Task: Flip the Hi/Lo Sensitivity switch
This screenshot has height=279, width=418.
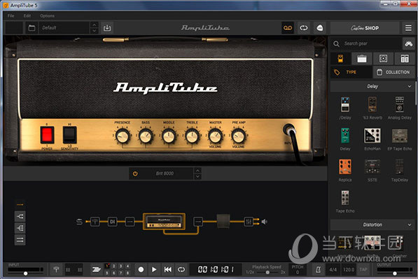Action: pos(69,135)
